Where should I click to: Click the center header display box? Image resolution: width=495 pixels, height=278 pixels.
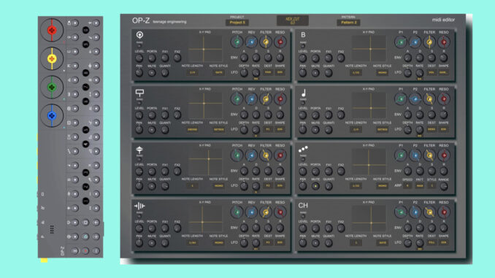click(292, 20)
